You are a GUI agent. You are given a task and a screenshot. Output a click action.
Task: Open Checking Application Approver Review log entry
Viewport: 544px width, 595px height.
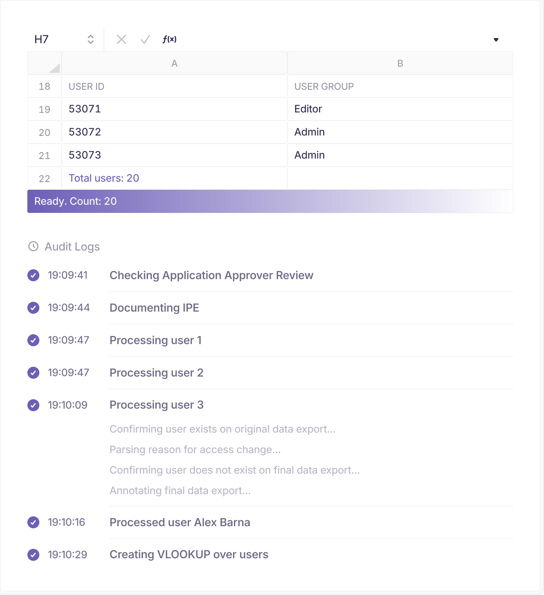click(x=211, y=275)
